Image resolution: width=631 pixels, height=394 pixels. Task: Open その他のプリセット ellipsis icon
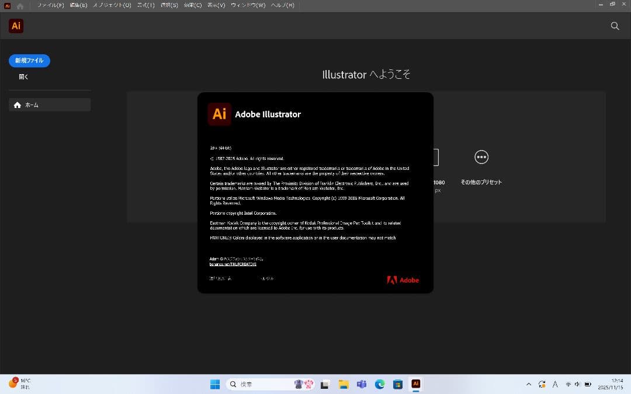(481, 157)
